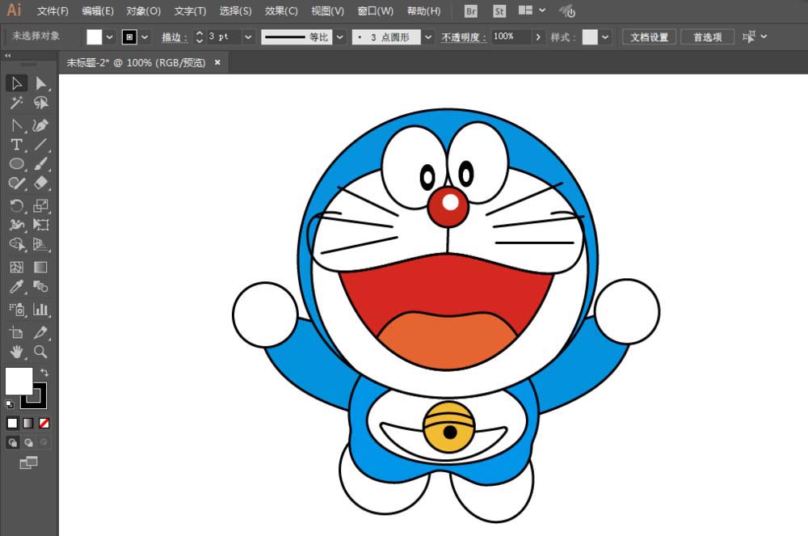808x536 pixels.
Task: Open the 对象(O) menu
Action: (143, 11)
